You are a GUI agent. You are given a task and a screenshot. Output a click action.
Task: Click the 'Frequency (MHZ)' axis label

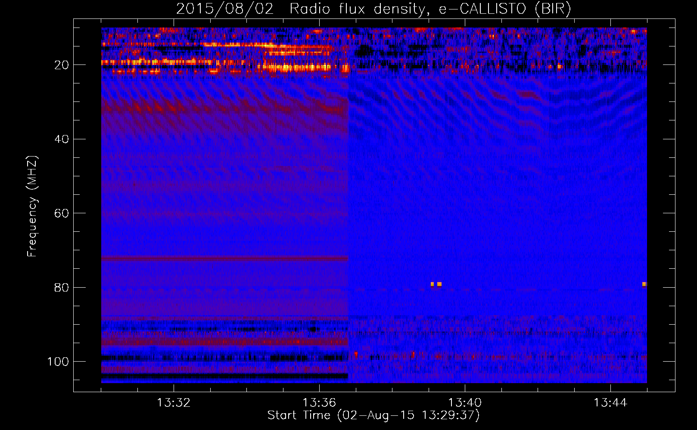(32, 206)
